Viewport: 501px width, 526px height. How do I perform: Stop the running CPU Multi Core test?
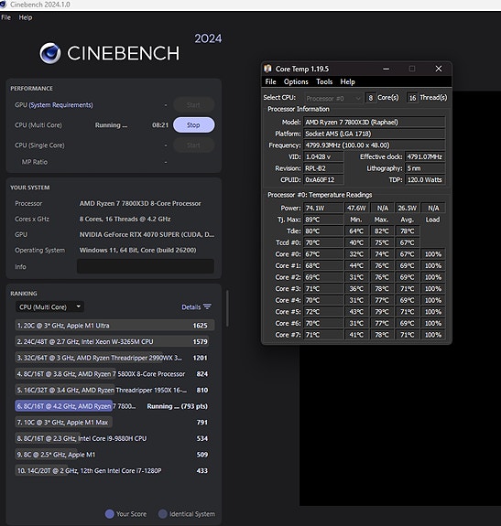point(194,124)
